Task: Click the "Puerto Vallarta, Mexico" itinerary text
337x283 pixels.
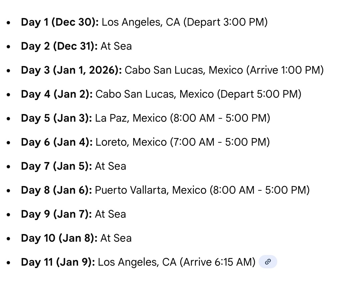Action: [150, 190]
